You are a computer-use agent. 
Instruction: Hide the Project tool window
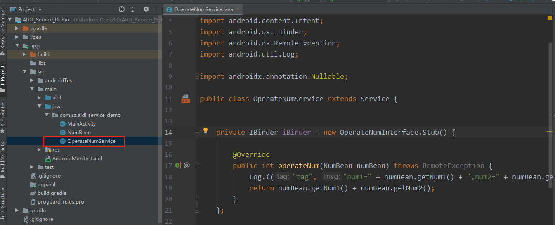click(156, 9)
